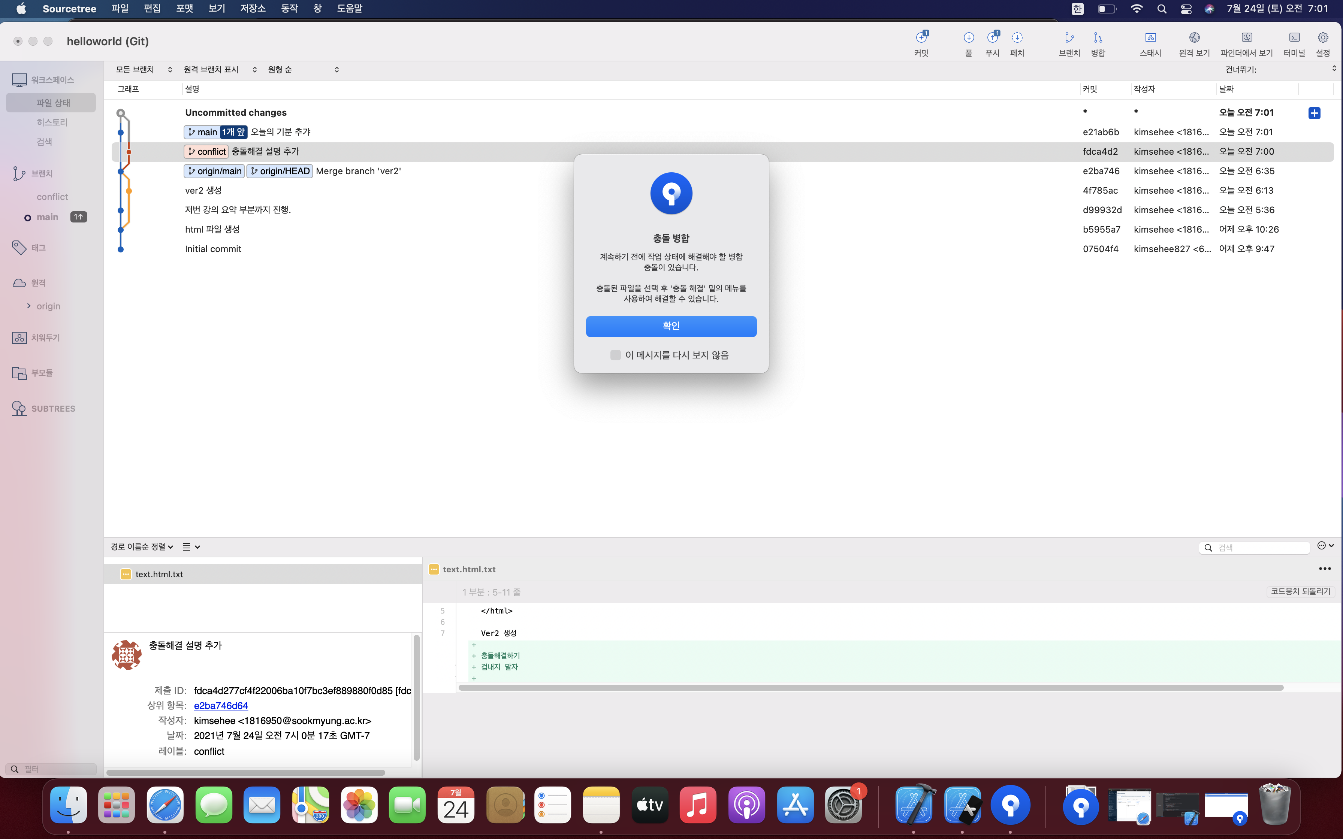Click the Commit (커밋) toolbar icon
The width and height of the screenshot is (1343, 839).
(x=921, y=38)
